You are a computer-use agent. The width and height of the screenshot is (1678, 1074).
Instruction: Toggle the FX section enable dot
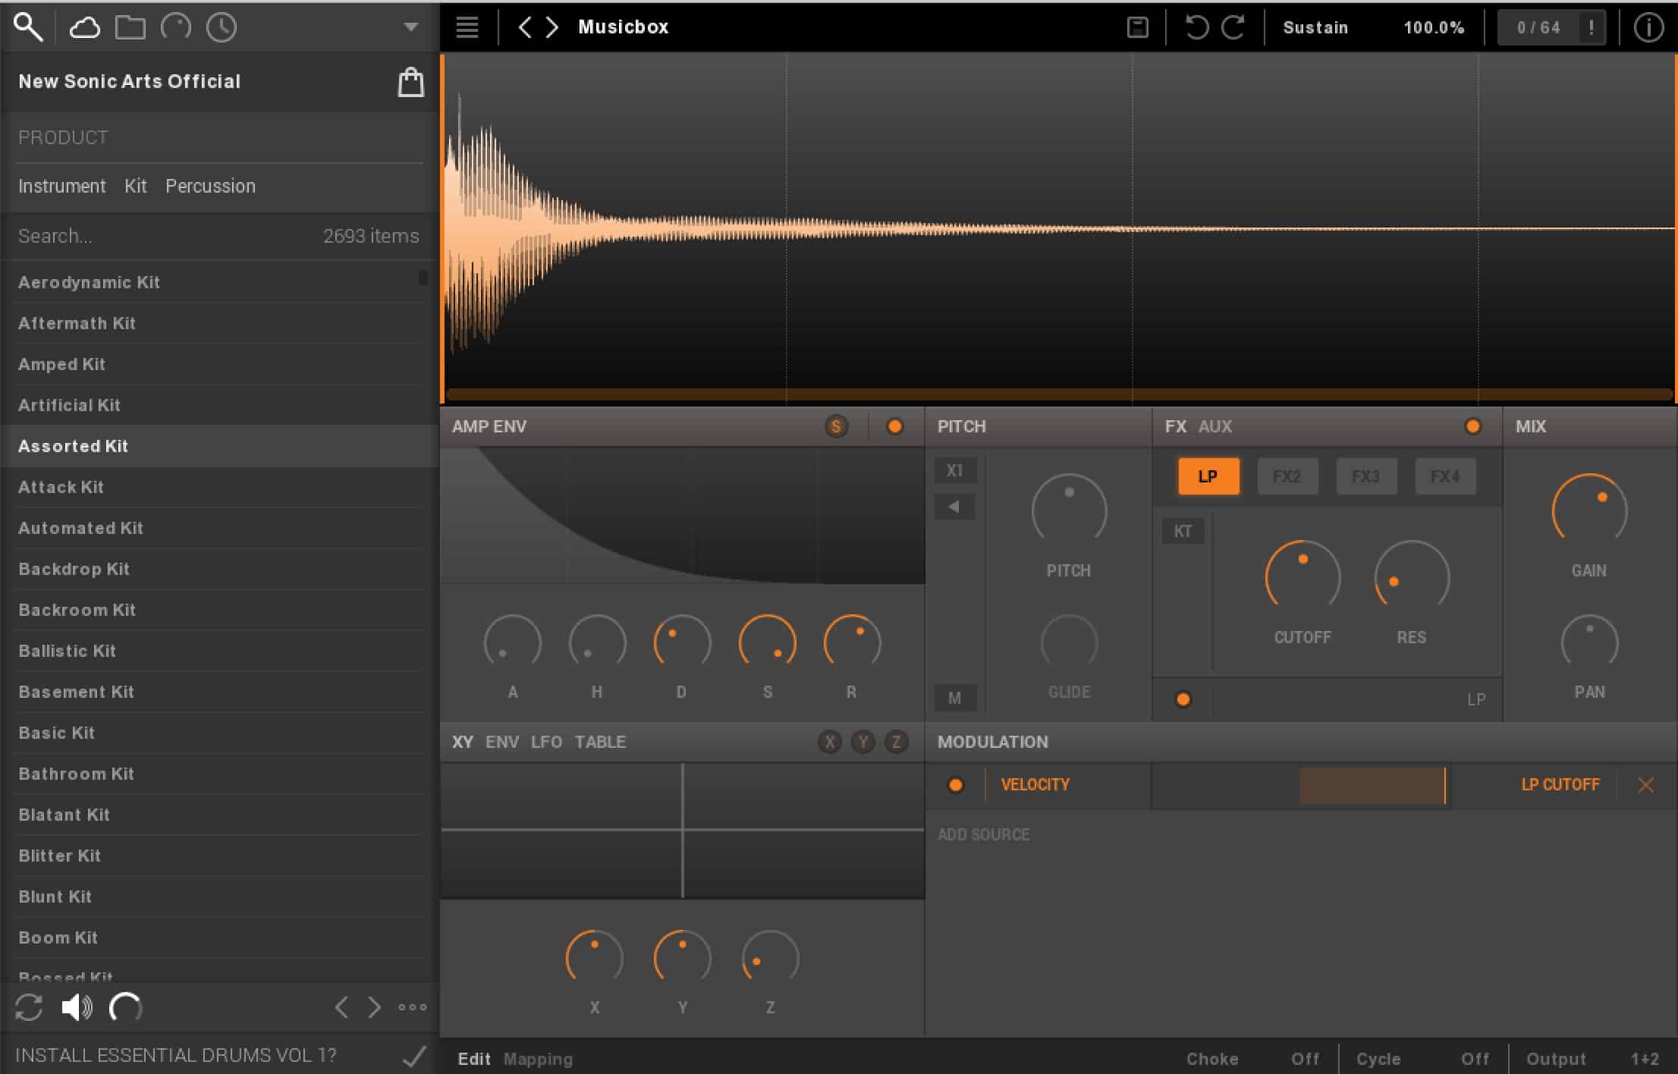point(1472,426)
